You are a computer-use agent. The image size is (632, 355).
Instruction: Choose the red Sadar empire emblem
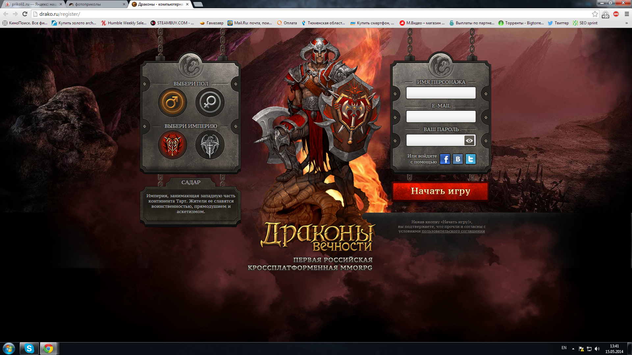click(172, 145)
